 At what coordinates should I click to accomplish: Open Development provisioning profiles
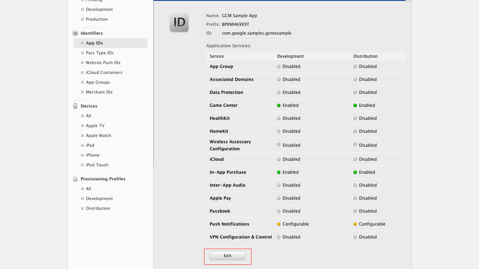click(99, 199)
